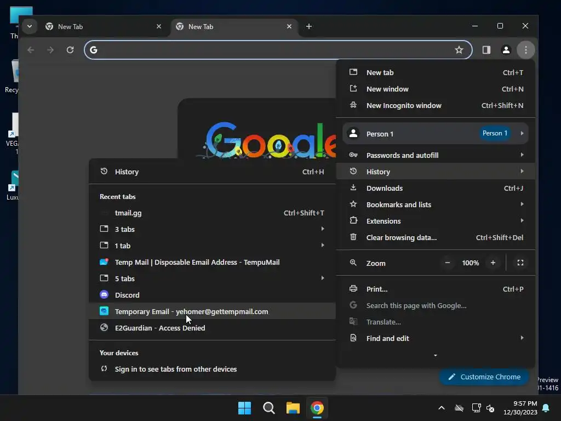
Task: Reopen the Discord recent tab
Action: pos(212,295)
